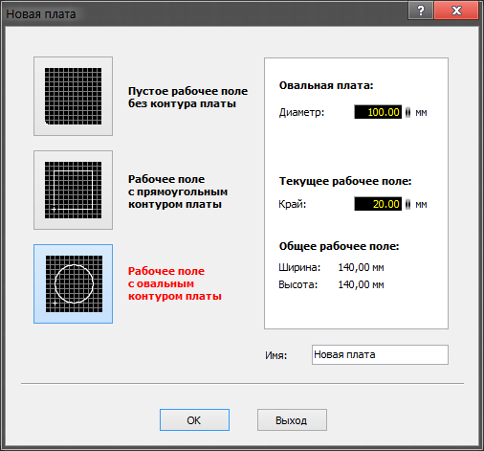Click label 'Рабочее поле с прямоугольным контуром платы'
Screen dimensions: 484x451
coord(178,192)
